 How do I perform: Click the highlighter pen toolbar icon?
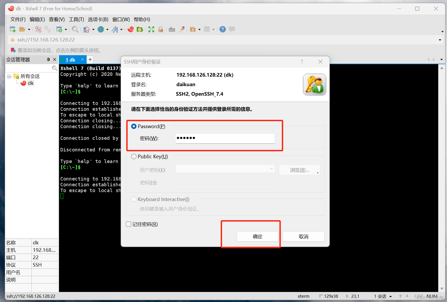coord(181,29)
